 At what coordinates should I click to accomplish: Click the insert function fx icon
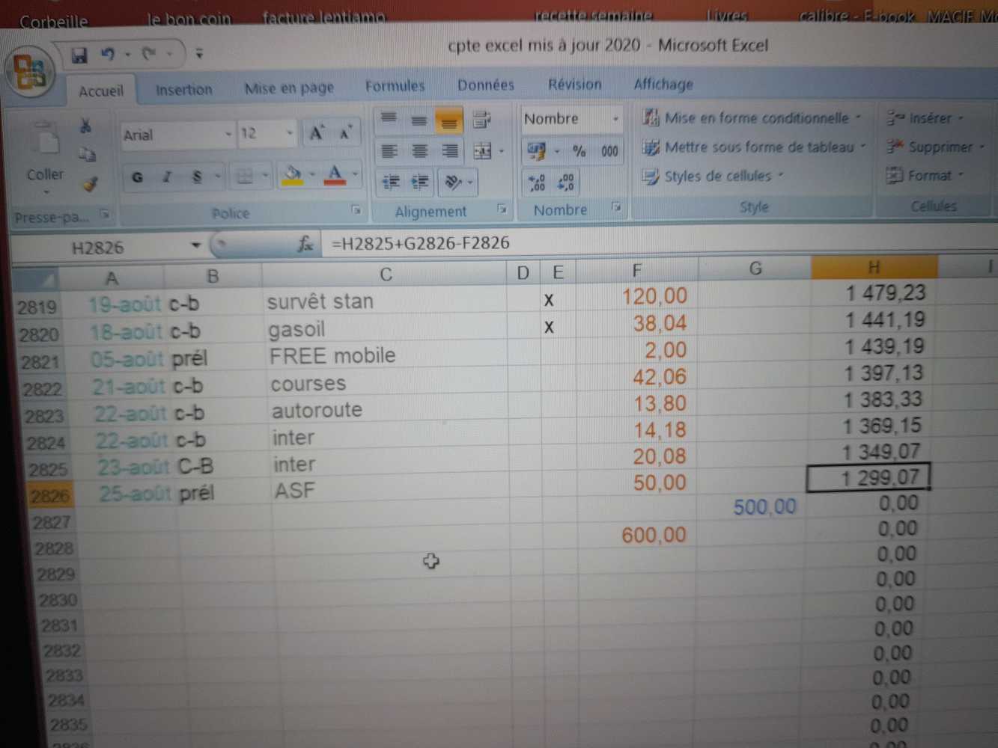[x=305, y=244]
